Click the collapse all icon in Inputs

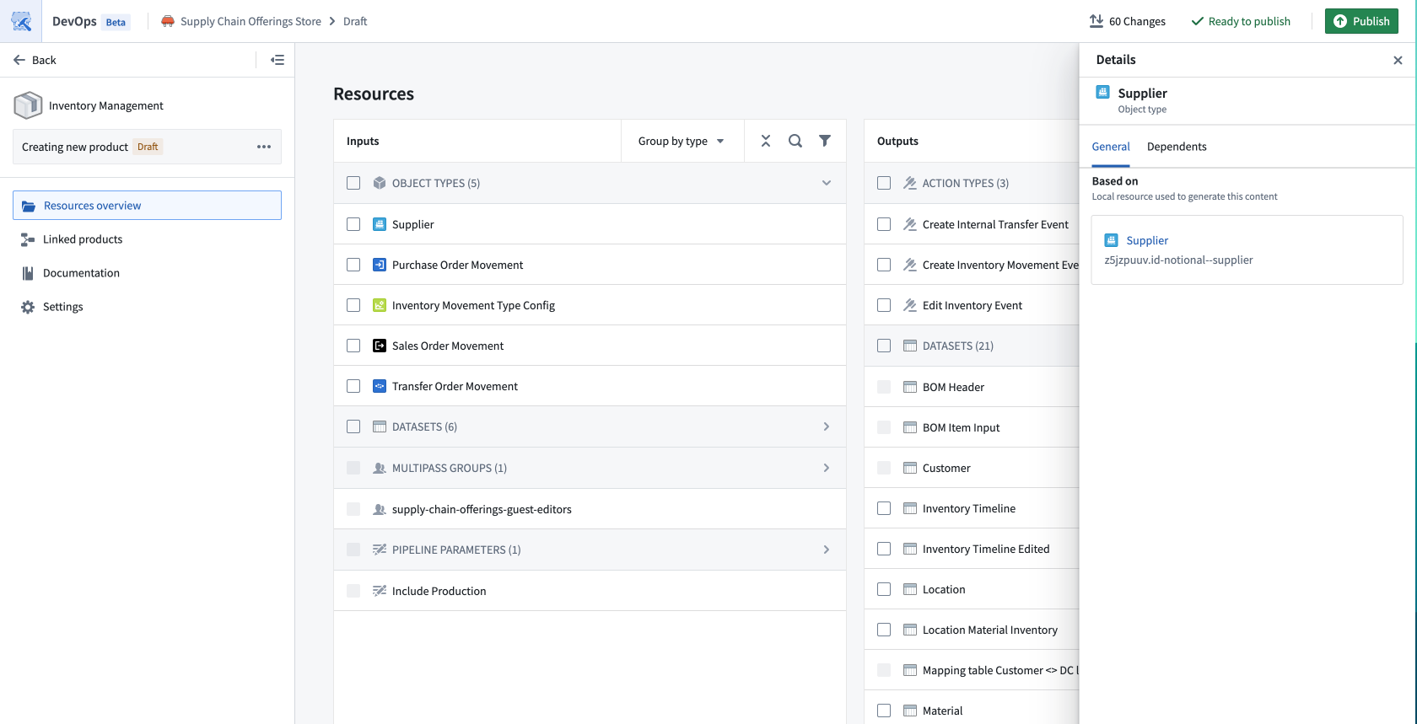coord(766,141)
